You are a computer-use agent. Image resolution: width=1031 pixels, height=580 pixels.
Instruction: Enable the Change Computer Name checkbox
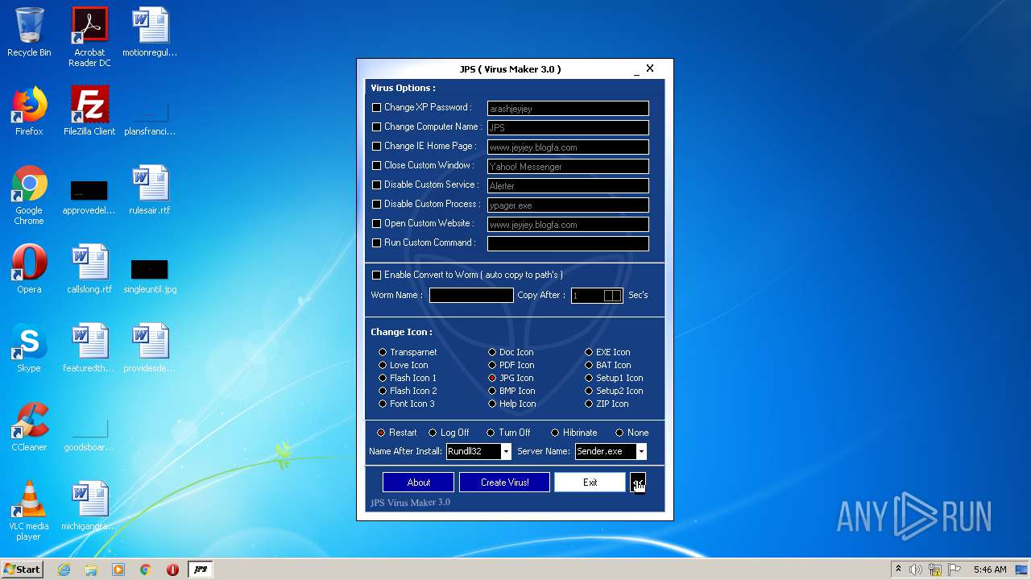pos(376,126)
